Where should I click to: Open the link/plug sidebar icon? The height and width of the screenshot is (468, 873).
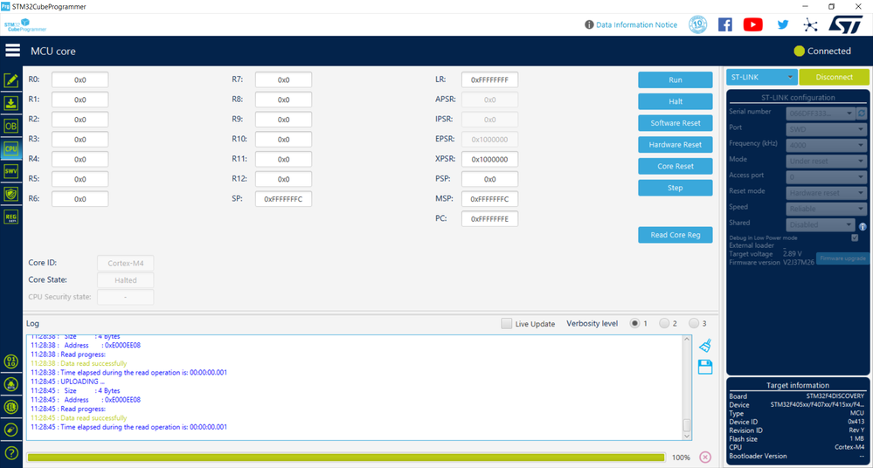coord(10,430)
